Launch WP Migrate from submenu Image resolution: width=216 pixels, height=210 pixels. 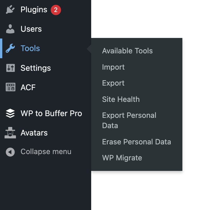[122, 158]
